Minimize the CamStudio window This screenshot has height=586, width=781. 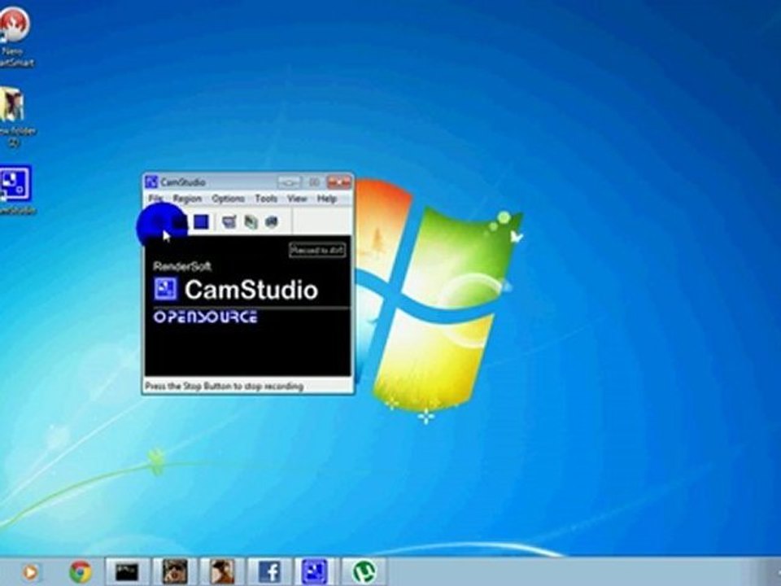[289, 181]
